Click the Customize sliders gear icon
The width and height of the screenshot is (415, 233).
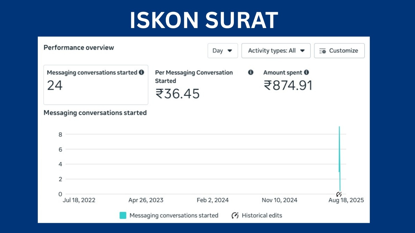click(x=322, y=51)
